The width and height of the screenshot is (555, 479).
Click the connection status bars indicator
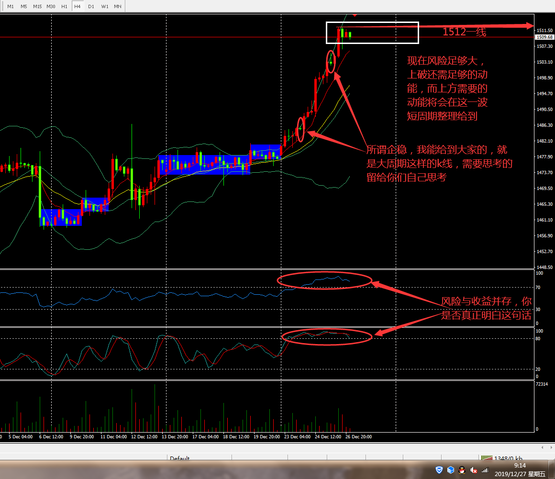point(487,458)
